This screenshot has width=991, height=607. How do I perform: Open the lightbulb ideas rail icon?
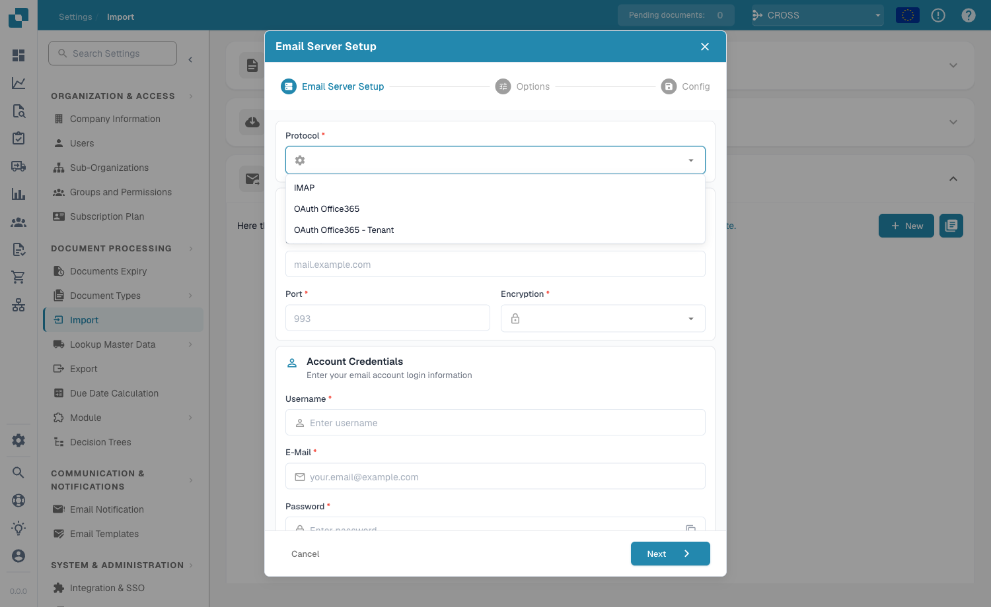click(18, 528)
